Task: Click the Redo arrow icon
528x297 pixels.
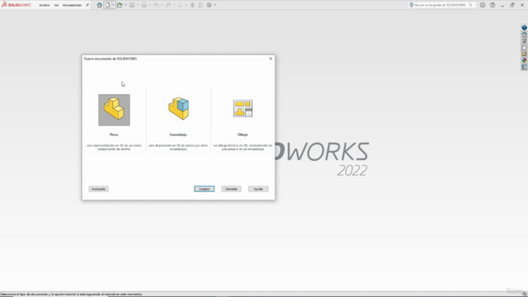Action: click(x=168, y=5)
